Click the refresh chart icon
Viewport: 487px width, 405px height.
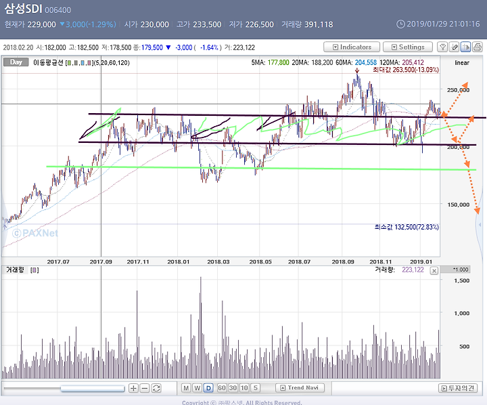(x=156, y=388)
